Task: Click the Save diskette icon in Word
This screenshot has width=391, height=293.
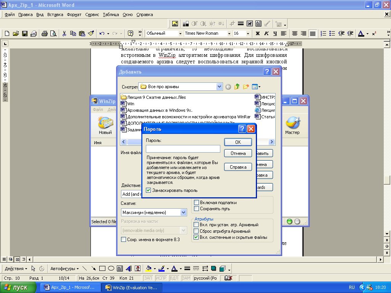Action: point(25,34)
